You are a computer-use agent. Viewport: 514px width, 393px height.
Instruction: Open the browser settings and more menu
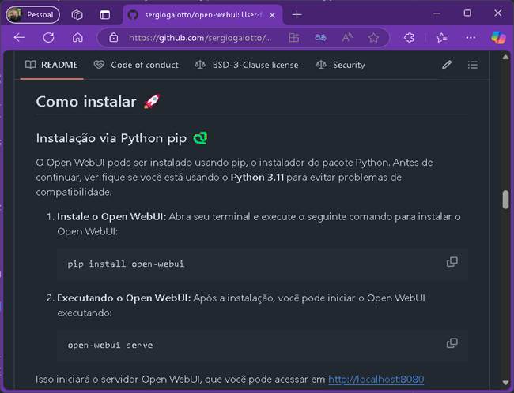point(471,38)
